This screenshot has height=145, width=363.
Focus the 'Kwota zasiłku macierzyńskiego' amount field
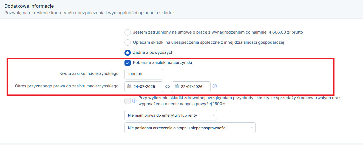[x=144, y=74]
